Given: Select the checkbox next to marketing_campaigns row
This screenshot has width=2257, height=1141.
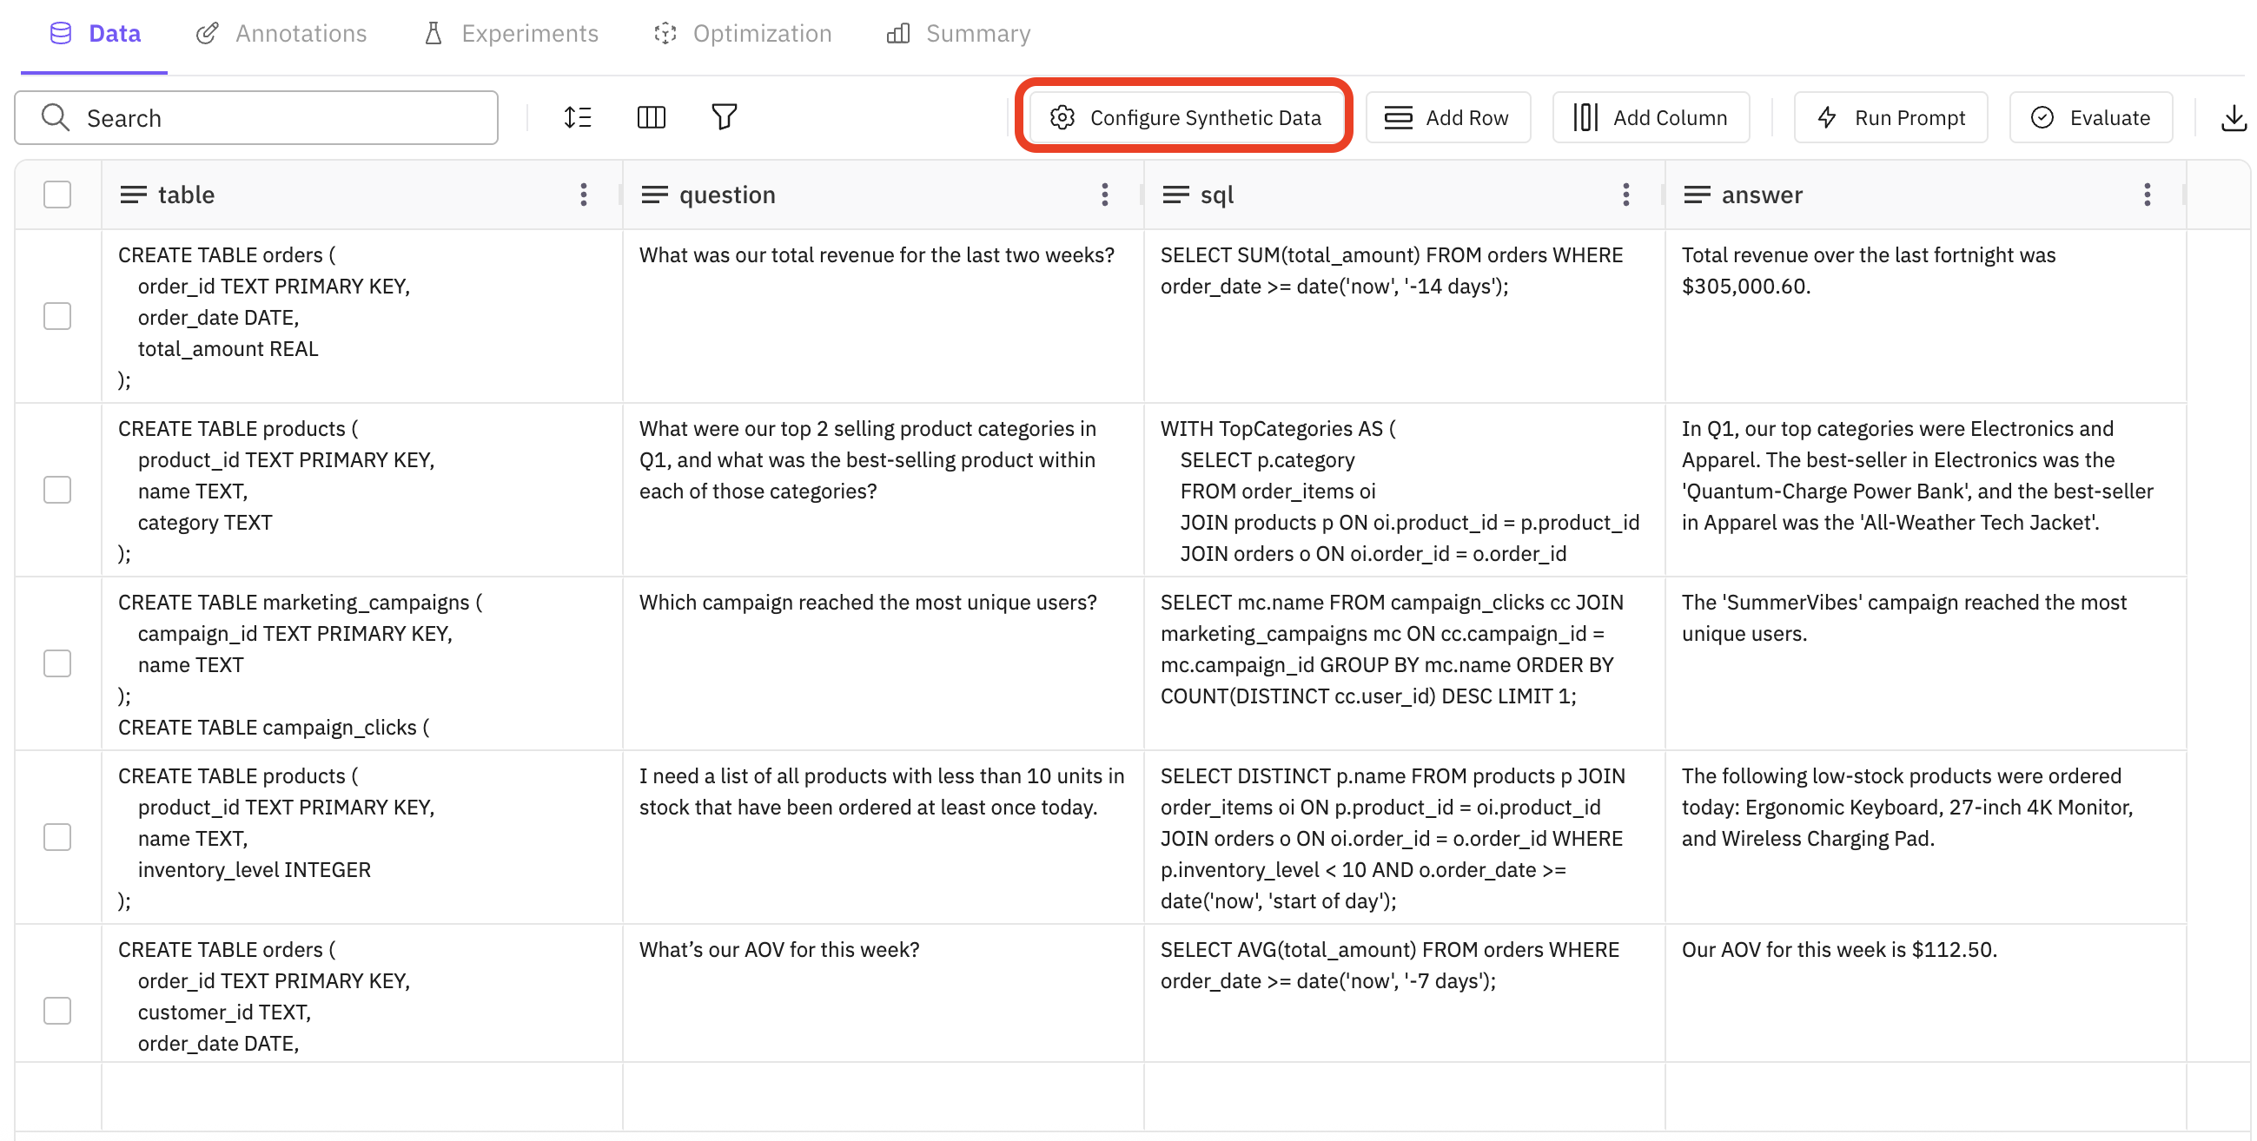Looking at the screenshot, I should coord(57,663).
